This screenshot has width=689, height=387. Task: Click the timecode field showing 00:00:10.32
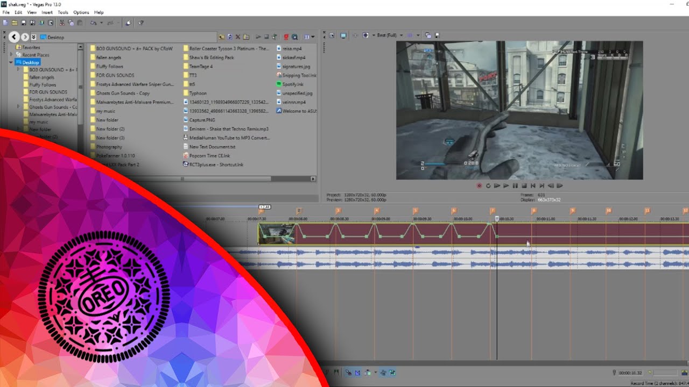tap(630, 372)
